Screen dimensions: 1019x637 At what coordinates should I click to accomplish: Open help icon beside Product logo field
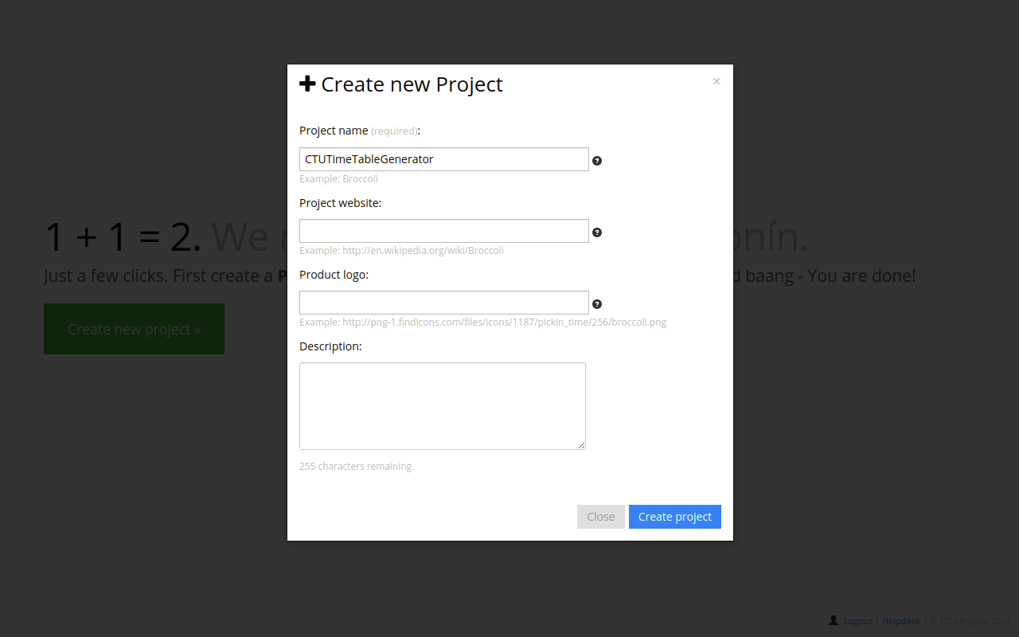pos(597,304)
